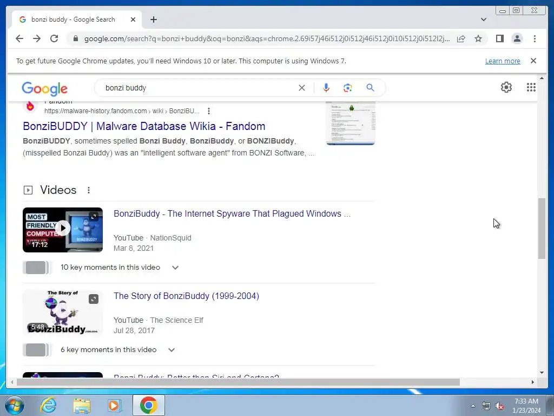
Task: Start a voice search with microphone
Action: [x=326, y=88]
